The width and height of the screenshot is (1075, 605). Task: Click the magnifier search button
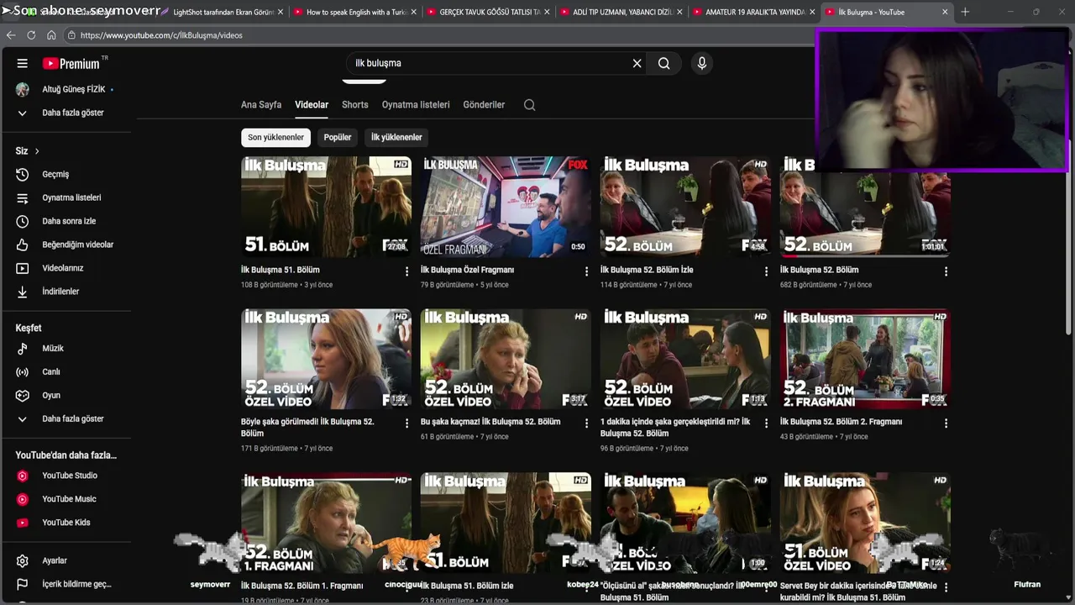pos(664,63)
